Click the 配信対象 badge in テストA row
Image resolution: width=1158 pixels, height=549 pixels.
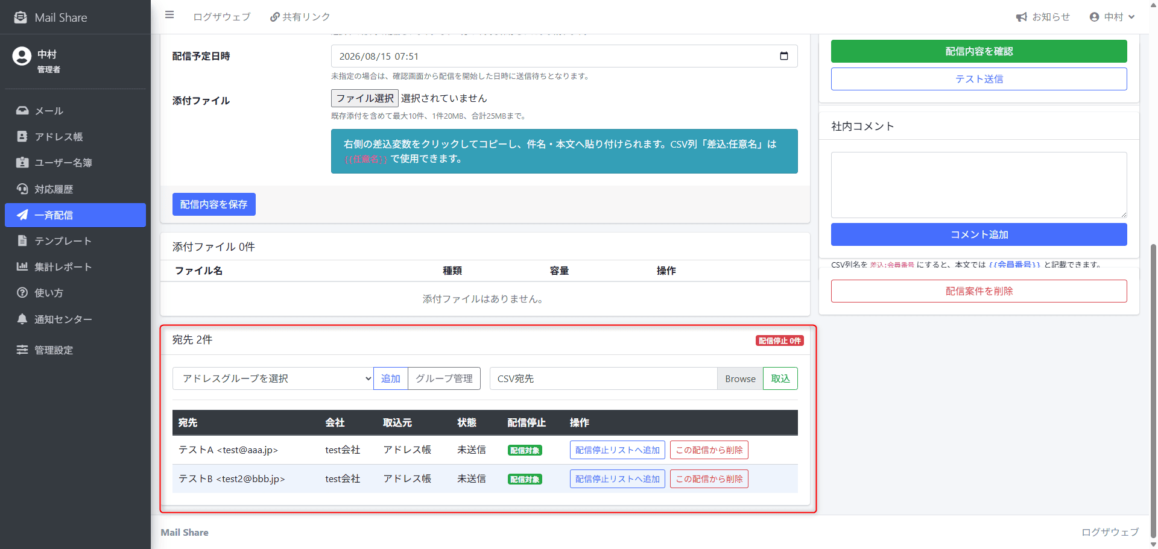pos(525,451)
